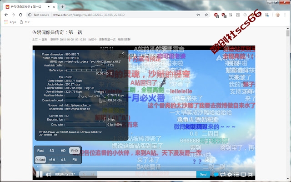
Task: Enter fullscreen via player corner icon
Action: (250, 174)
